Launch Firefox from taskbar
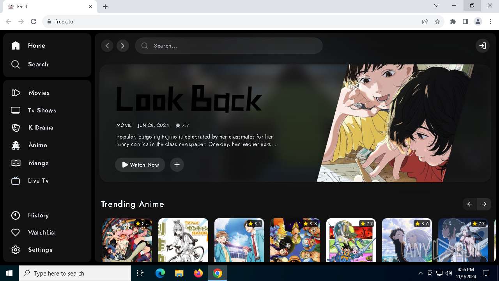 click(x=198, y=273)
